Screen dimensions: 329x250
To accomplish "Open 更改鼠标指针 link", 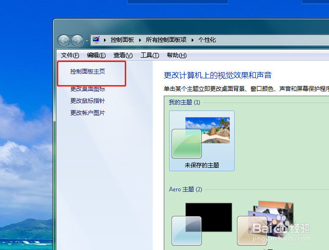I will pyautogui.click(x=88, y=101).
